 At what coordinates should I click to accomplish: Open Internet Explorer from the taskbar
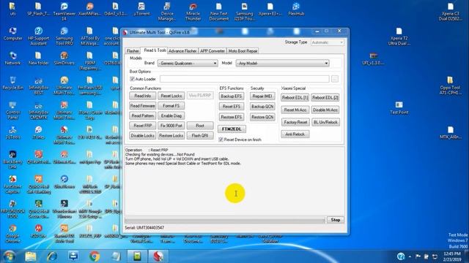point(52,256)
